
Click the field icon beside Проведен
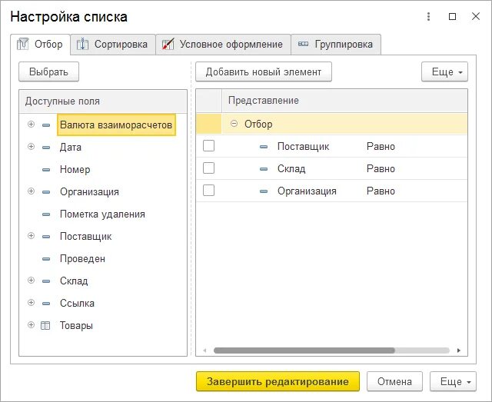(45, 259)
